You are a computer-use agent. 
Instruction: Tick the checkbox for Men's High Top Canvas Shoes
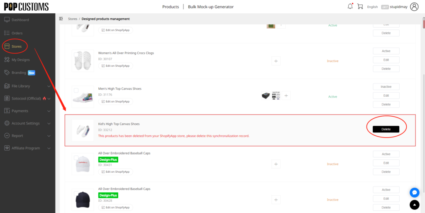click(x=76, y=90)
